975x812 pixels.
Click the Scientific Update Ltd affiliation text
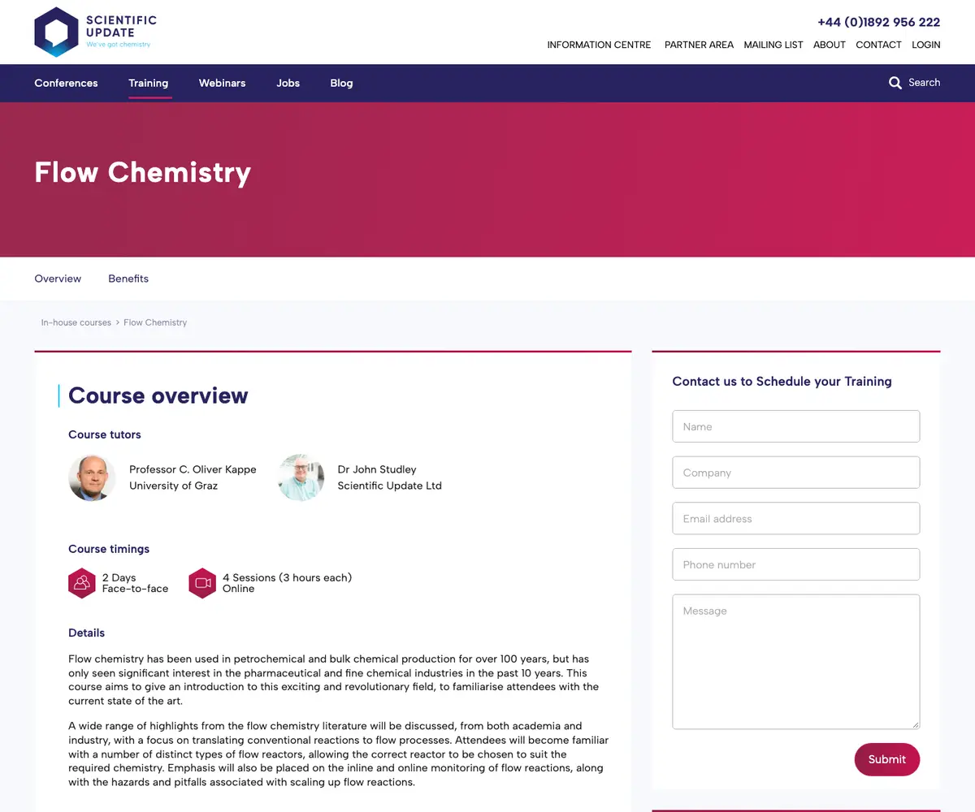(x=390, y=486)
